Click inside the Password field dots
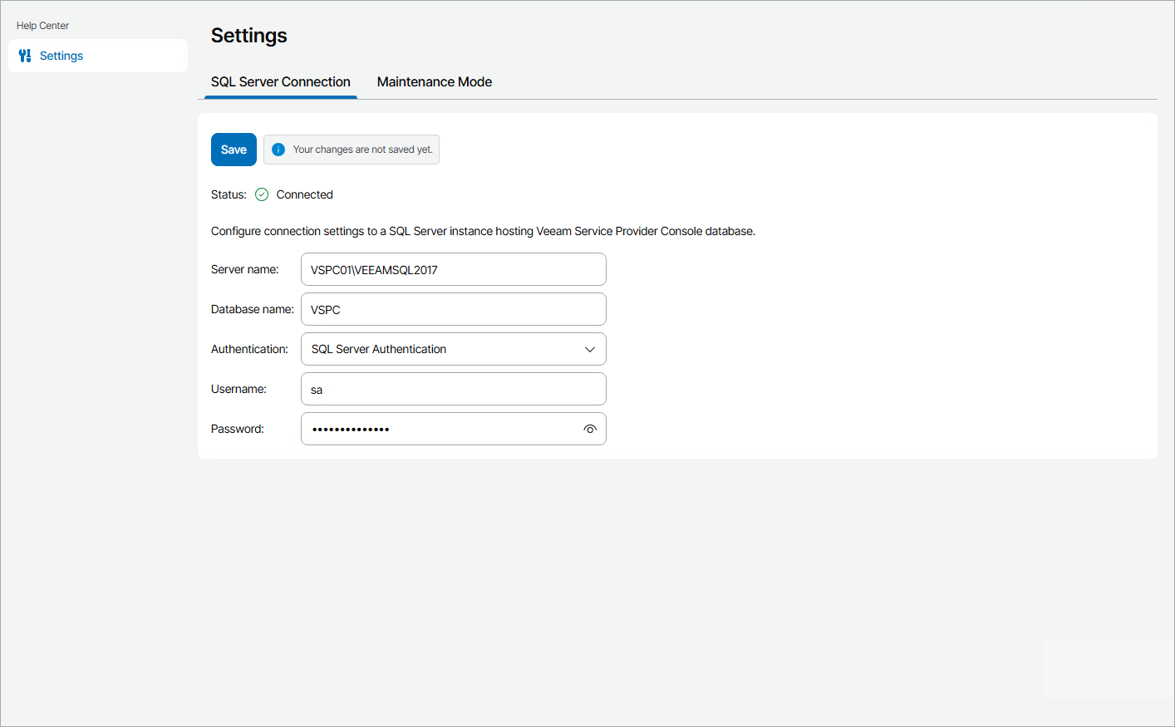1175x727 pixels. 351,429
